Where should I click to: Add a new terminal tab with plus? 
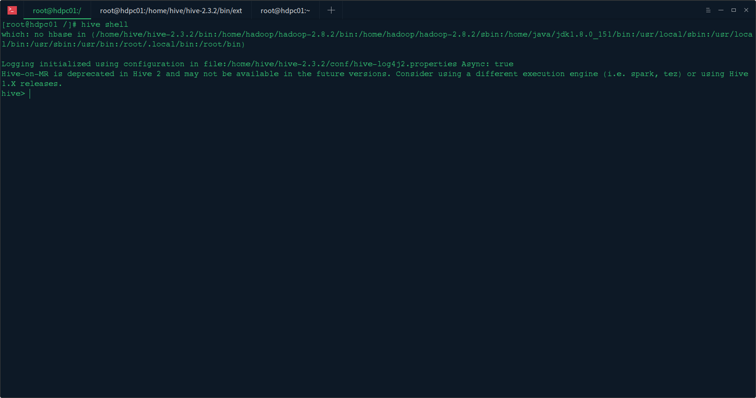click(331, 10)
